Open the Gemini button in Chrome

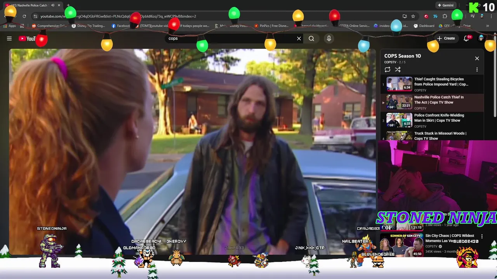point(445,5)
